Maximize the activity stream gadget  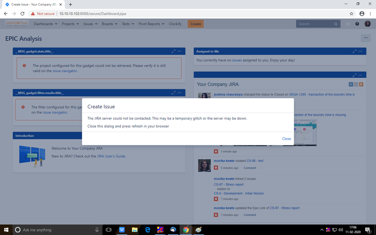[x=355, y=75]
